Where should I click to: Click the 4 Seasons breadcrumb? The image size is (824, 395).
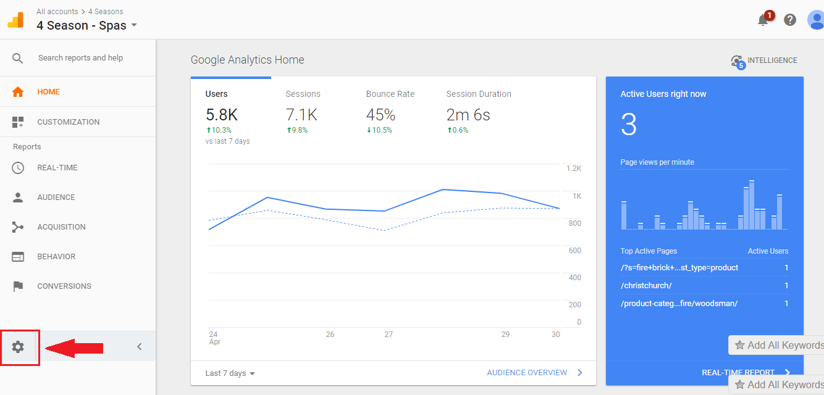[x=106, y=12]
